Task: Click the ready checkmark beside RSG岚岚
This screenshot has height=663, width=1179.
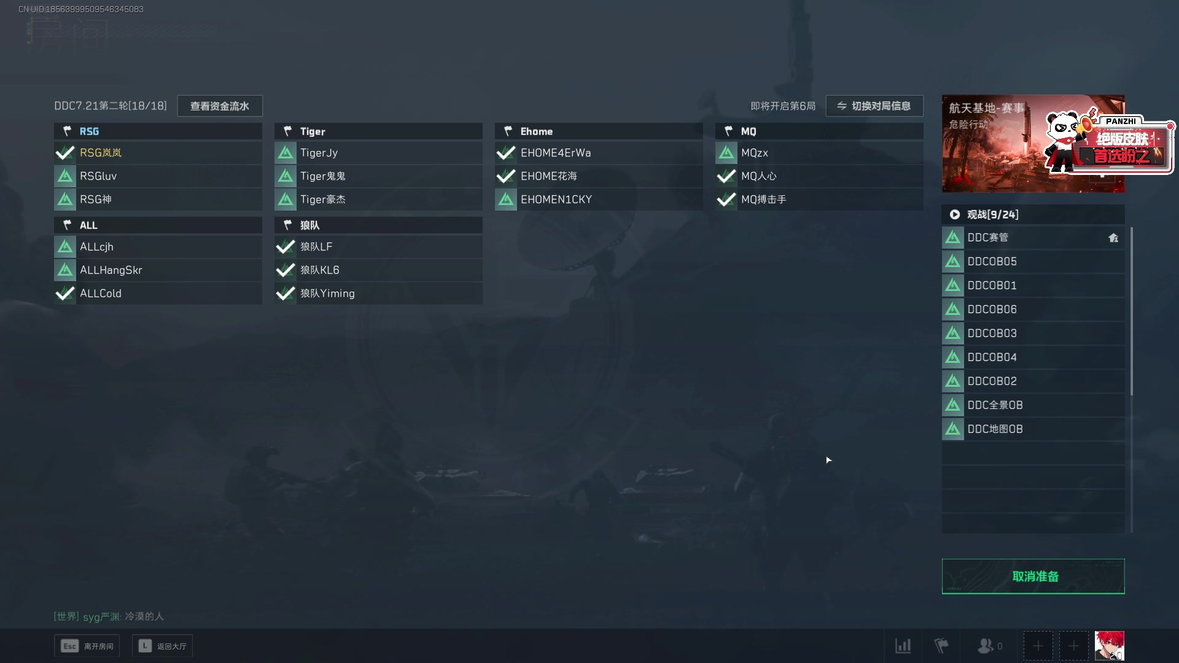Action: 65,153
